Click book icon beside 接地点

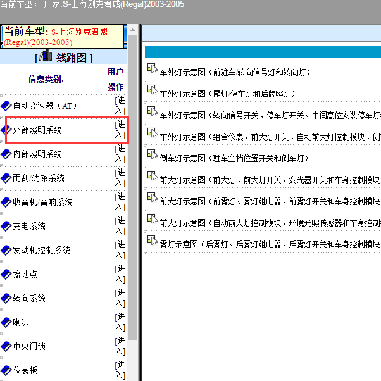click(6, 274)
